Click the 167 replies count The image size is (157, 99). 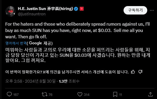[16, 95]
